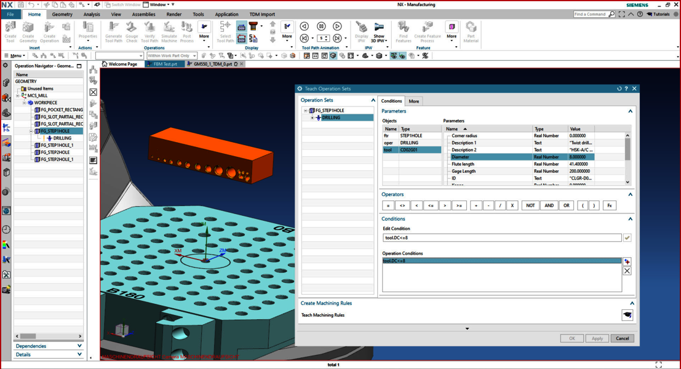681x369 pixels.
Task: Click the Teach Machining Rules graduation cap icon
Action: (627, 315)
